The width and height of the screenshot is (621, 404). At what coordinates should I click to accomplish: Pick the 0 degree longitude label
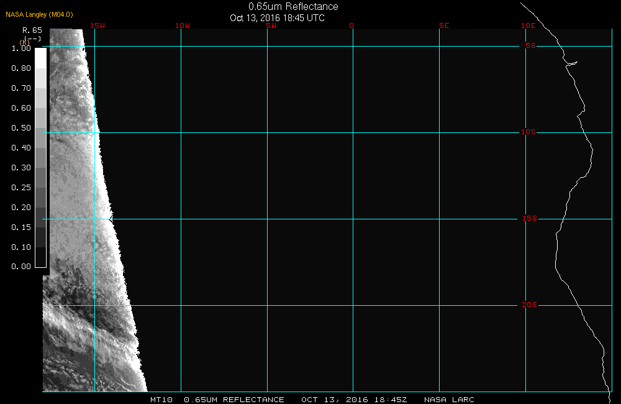tap(351, 26)
